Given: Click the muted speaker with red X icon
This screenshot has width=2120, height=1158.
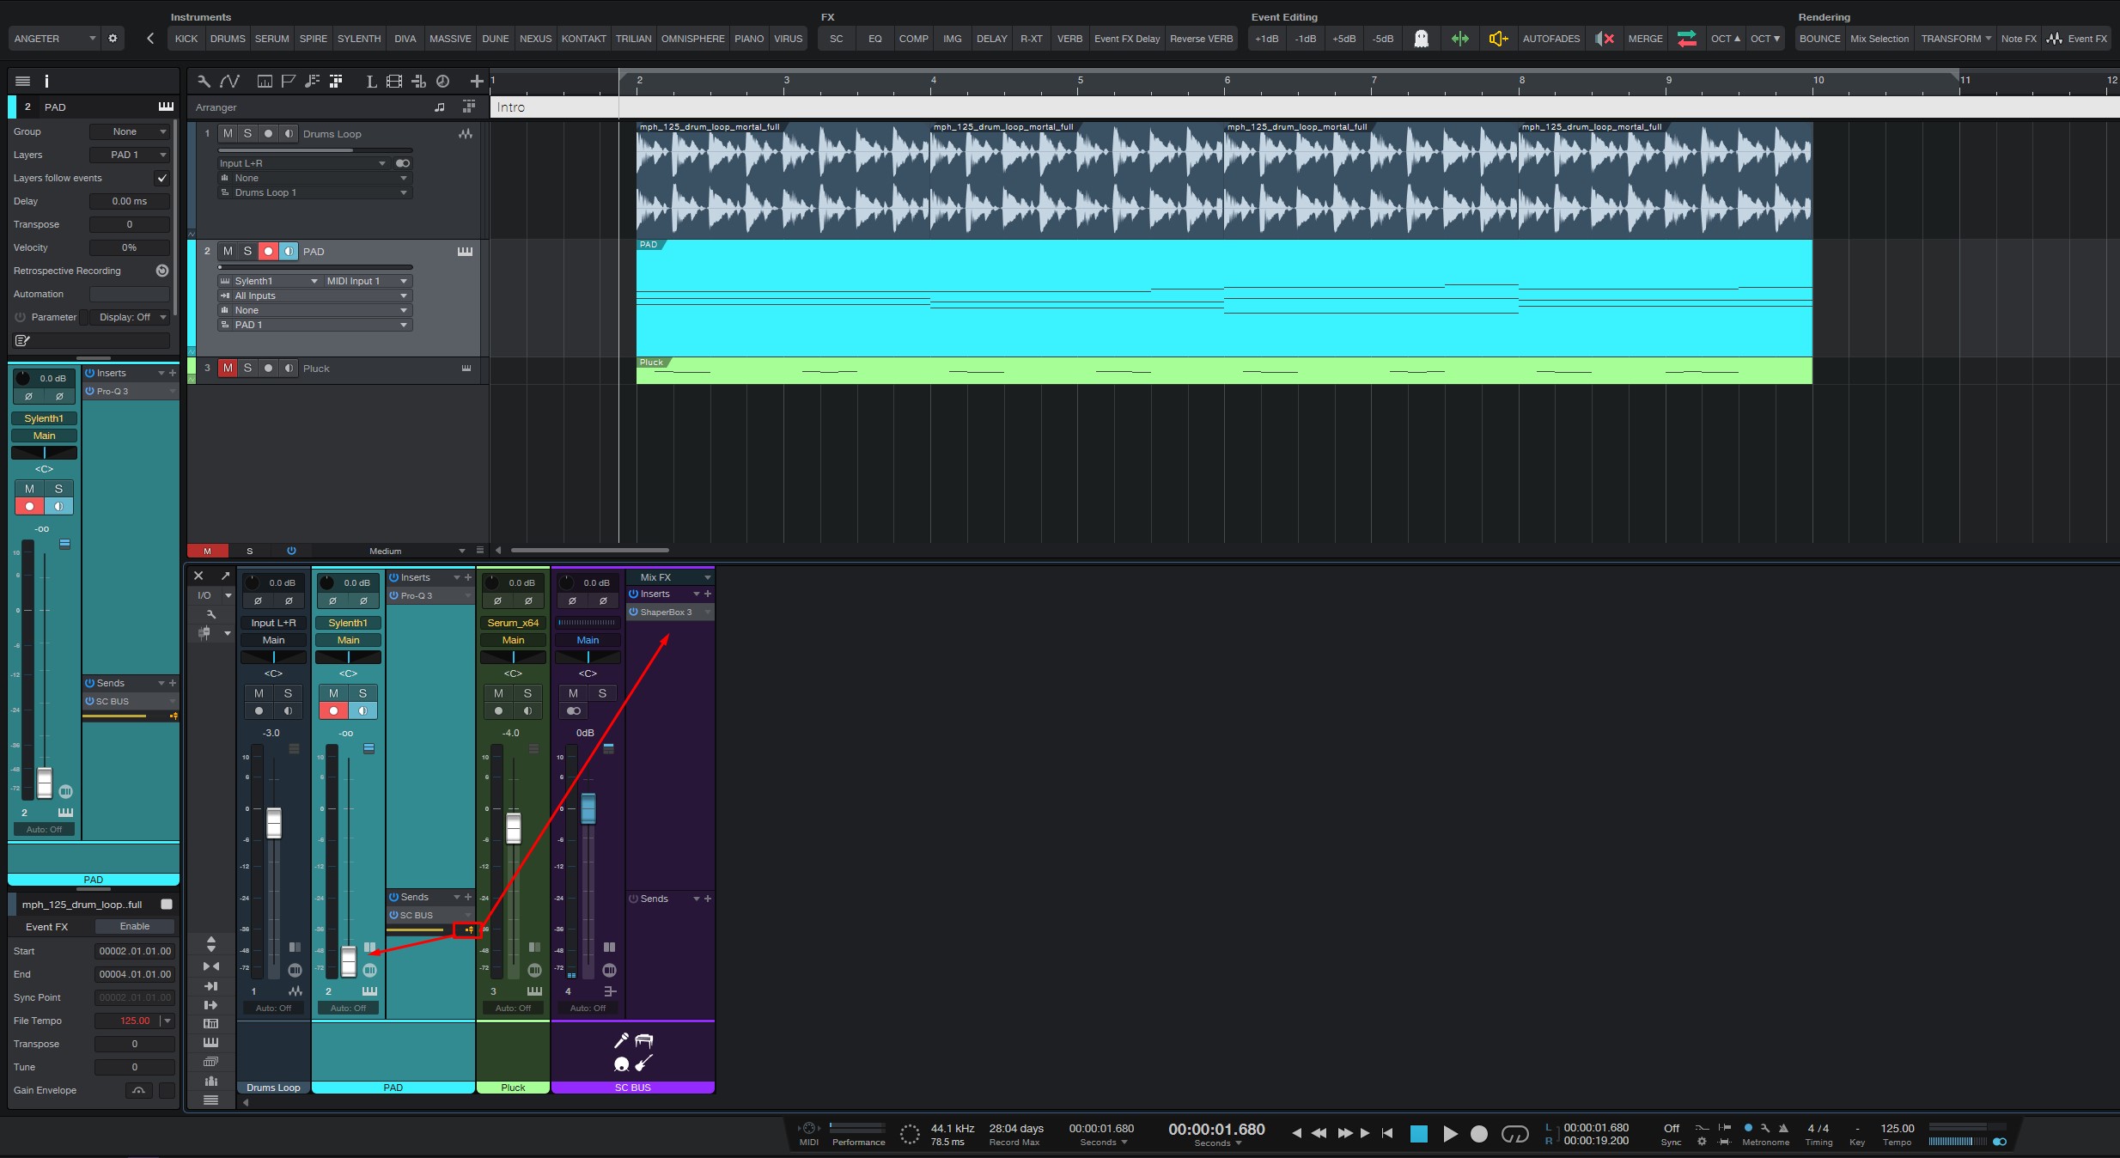Looking at the screenshot, I should 1604,39.
